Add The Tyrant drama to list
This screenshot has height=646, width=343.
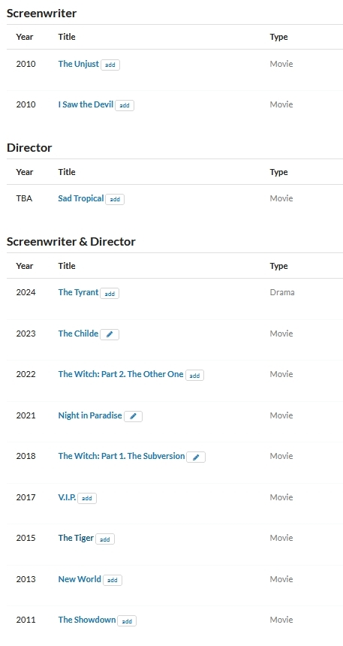[110, 294]
